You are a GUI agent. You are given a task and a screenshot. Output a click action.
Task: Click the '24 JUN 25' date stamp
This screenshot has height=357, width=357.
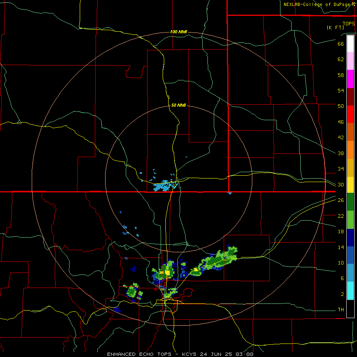(217, 354)
